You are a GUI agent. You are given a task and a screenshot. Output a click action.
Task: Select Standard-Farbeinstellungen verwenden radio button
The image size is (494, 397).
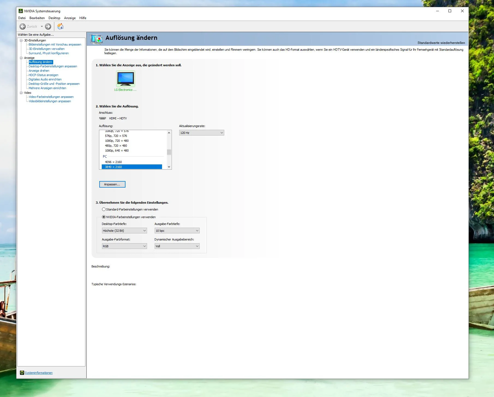[104, 209]
